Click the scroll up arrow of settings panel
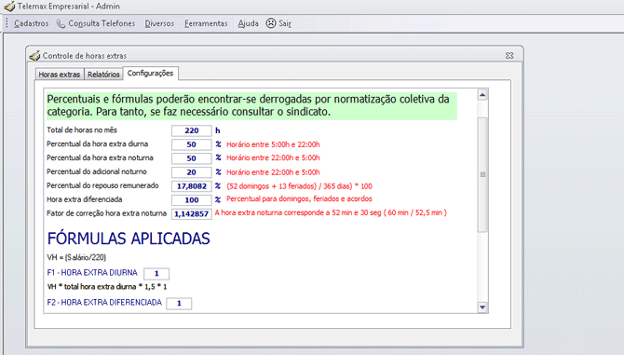 tap(482, 95)
